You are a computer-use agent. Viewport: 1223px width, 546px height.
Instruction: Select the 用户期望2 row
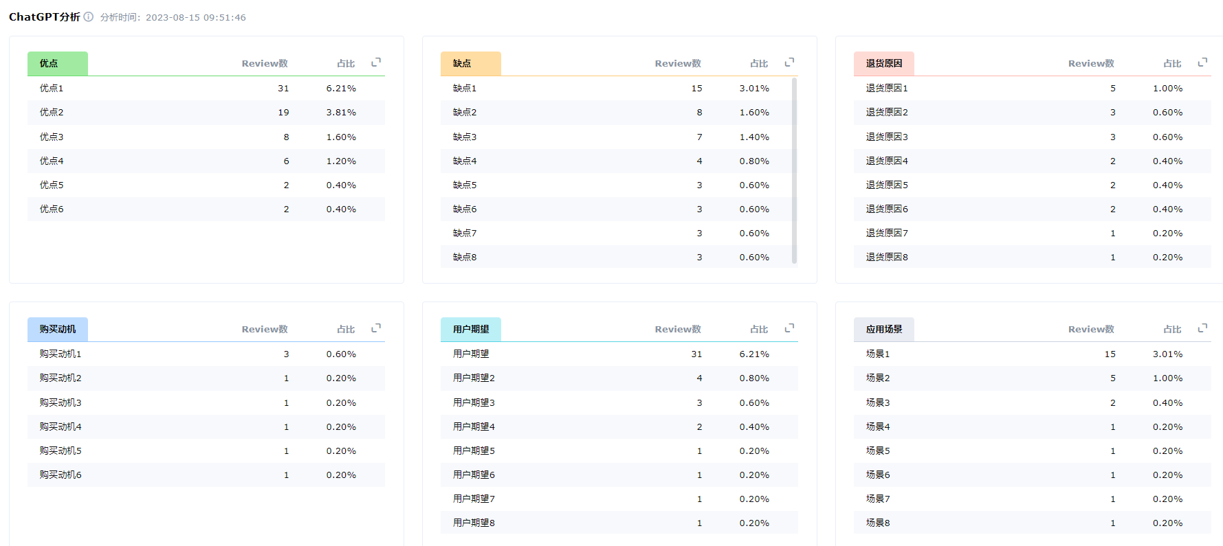coord(619,378)
